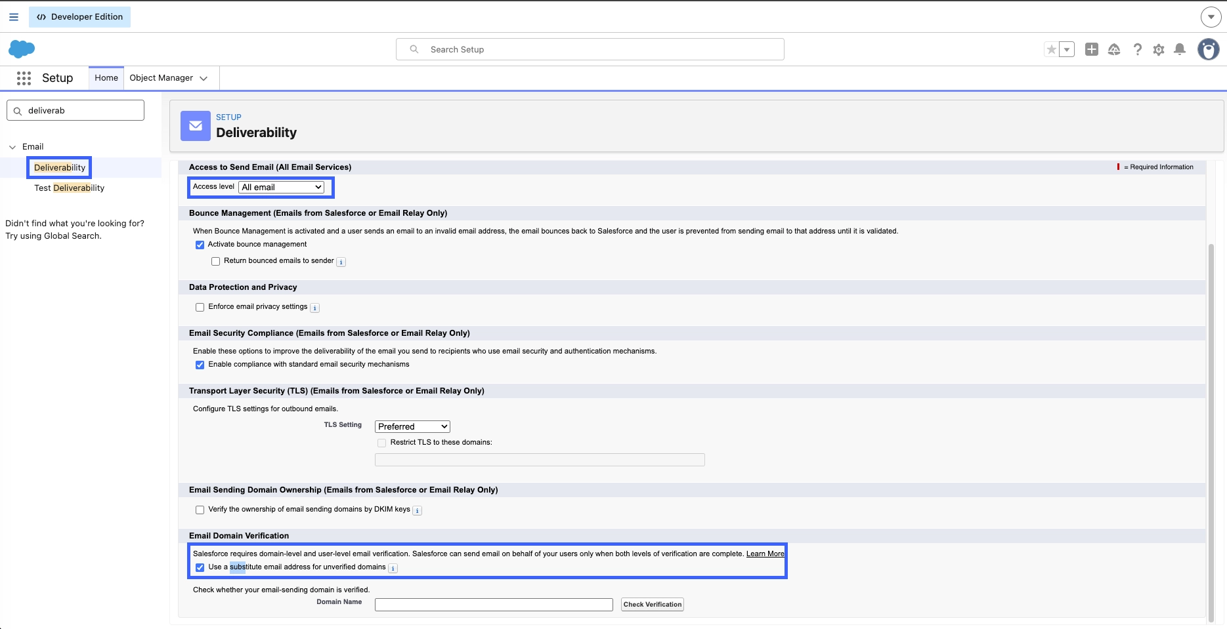Open the Object Manager tab

[161, 78]
